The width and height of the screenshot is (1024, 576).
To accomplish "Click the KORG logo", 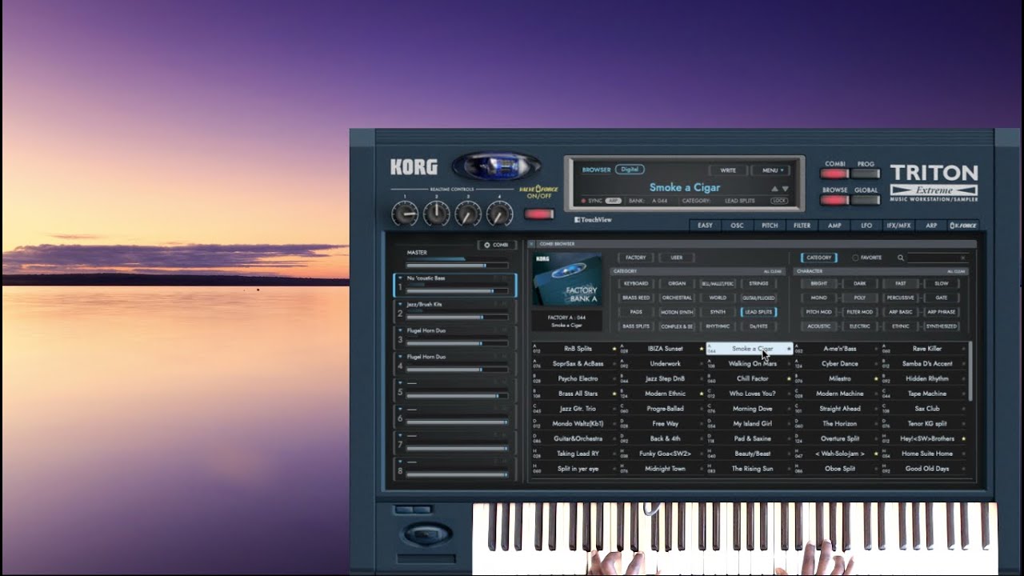I will tap(414, 167).
